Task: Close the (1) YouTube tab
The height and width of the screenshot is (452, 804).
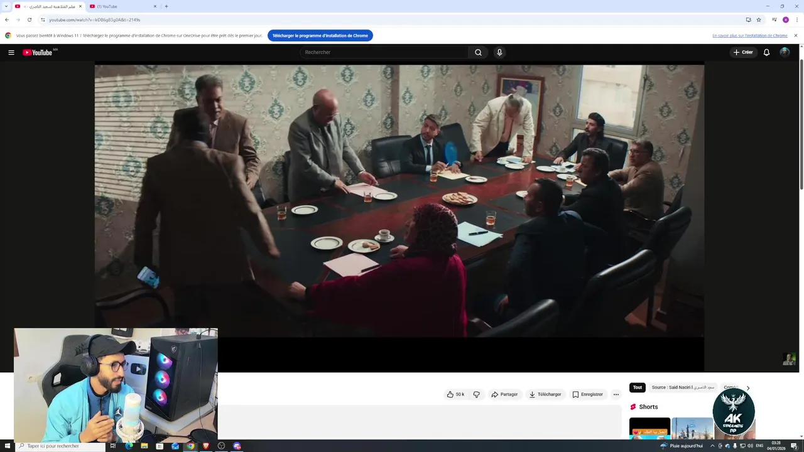Action: [155, 6]
